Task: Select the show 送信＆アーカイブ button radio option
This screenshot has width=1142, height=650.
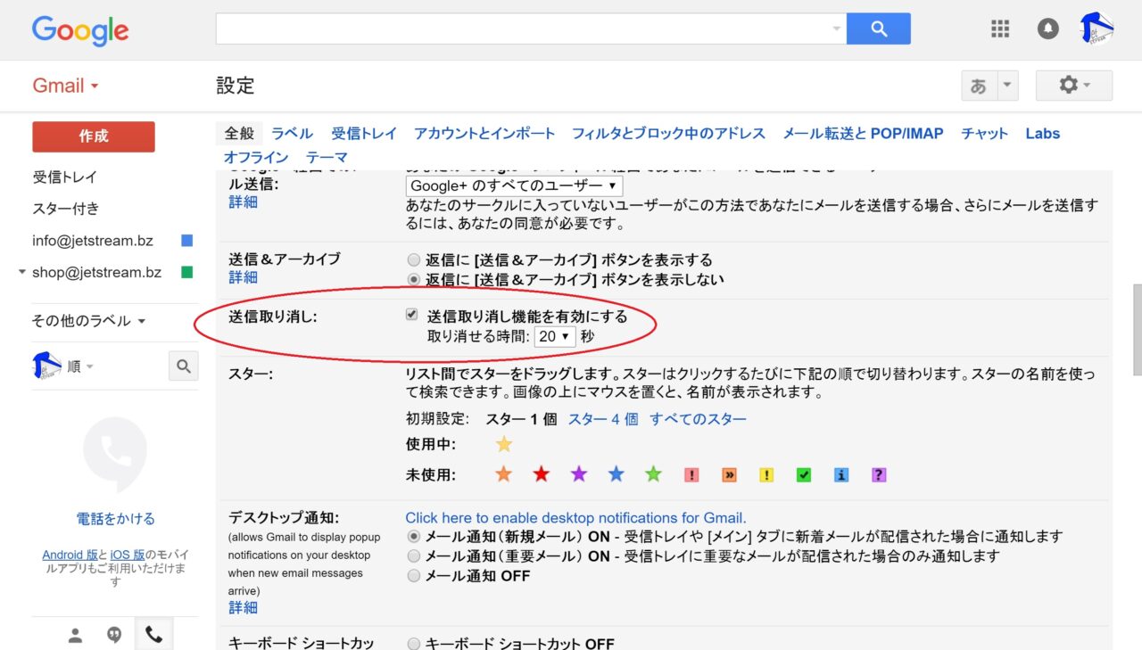Action: (413, 260)
